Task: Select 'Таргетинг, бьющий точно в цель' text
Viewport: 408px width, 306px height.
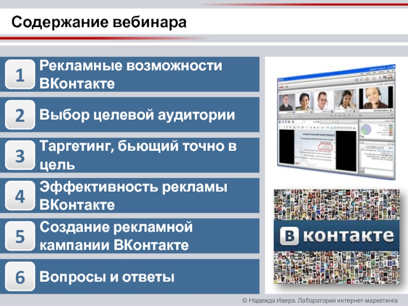Action: (x=138, y=156)
